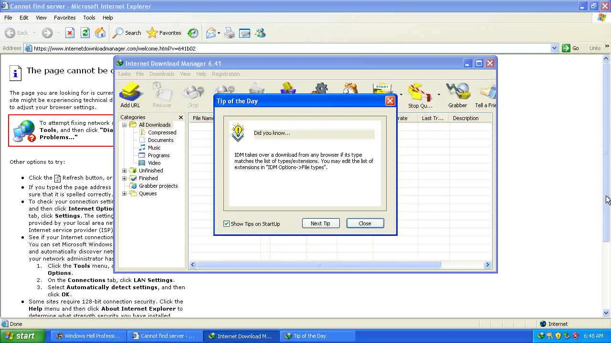Uncheck Show Tips on StartUp checkbox
611x343 pixels.
[x=227, y=223]
